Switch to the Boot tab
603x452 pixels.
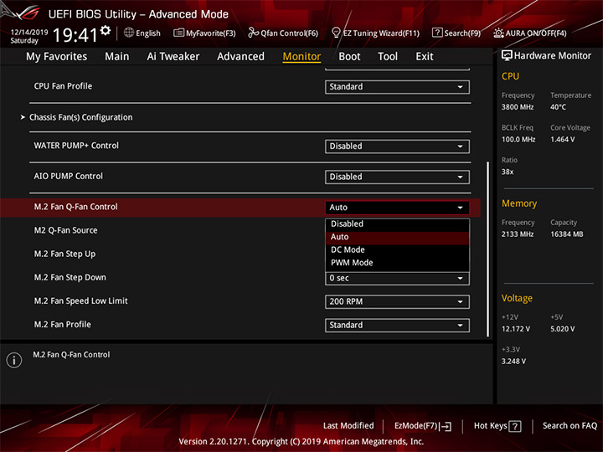[349, 57]
